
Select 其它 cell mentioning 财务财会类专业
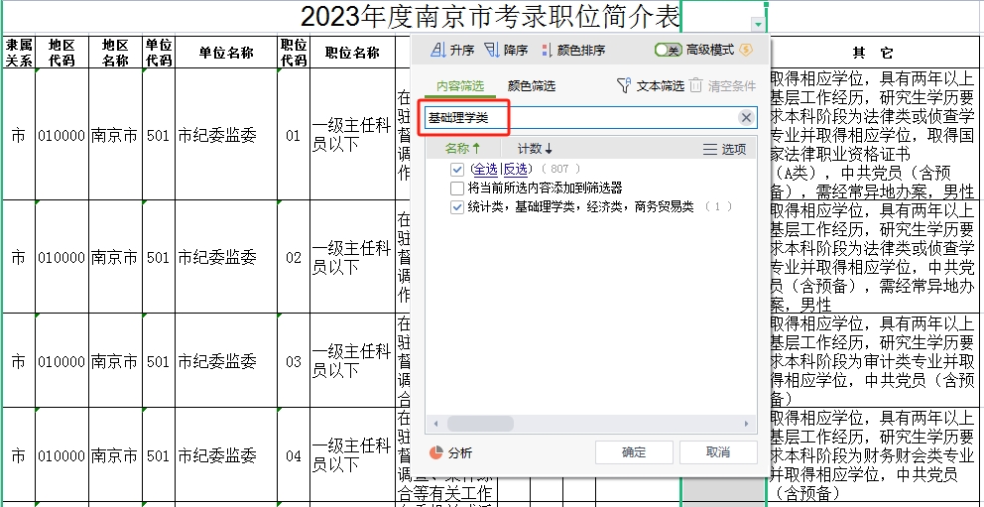873,455
